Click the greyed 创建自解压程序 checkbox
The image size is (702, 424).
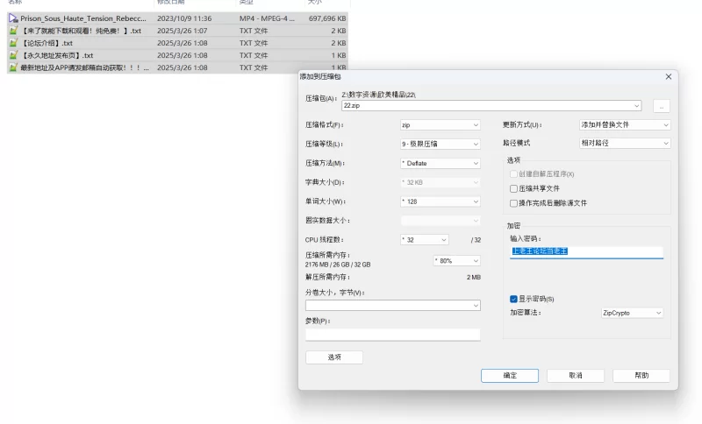click(513, 173)
